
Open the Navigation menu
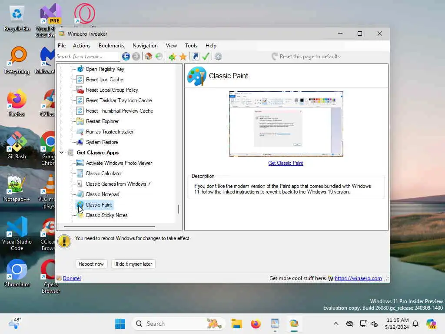pos(145,46)
